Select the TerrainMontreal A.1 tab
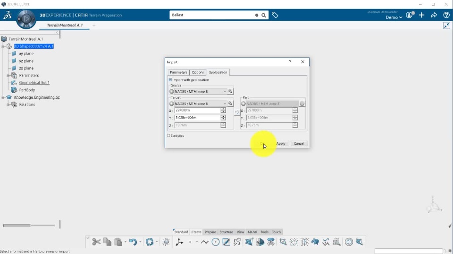Screen dimensions: 453x254 coord(65,25)
